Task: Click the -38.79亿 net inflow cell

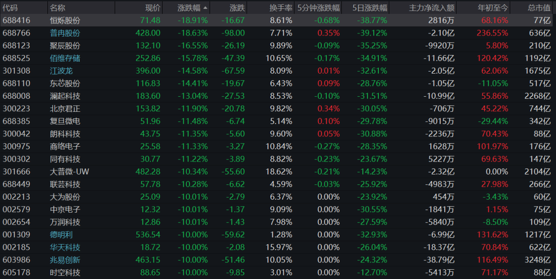Action: [x=439, y=260]
